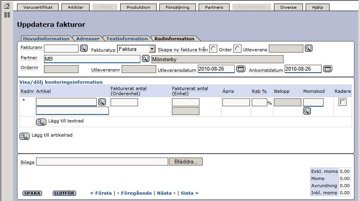
Task: Open Utleverans lookup magnifier icon
Action: tap(308, 48)
